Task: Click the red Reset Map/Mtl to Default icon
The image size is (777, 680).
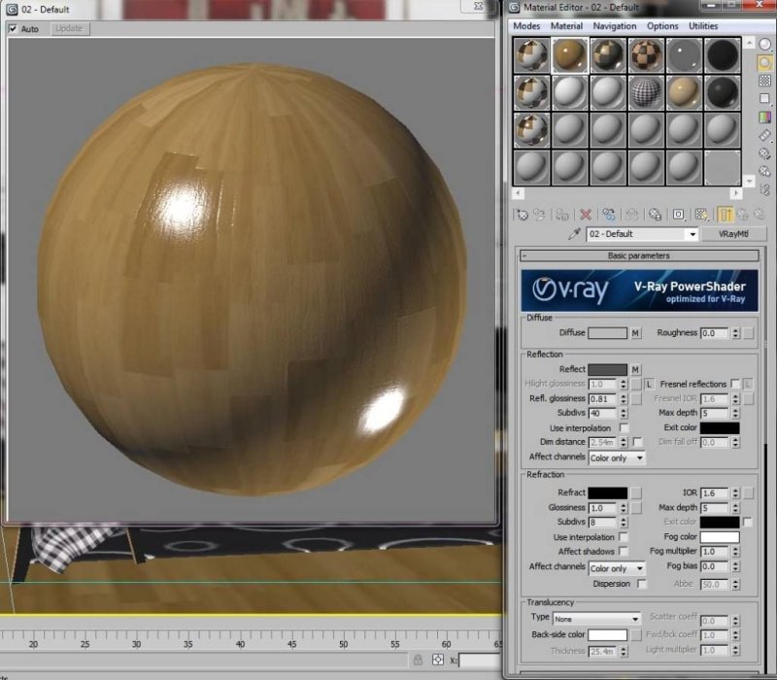Action: coord(585,214)
